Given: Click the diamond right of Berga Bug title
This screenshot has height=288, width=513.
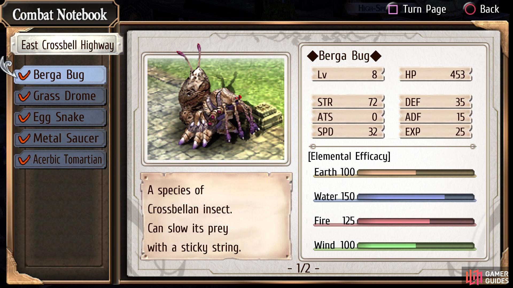Looking at the screenshot, I should (x=376, y=56).
